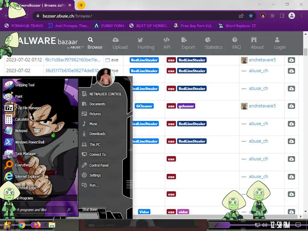The image size is (308, 231).
Task: Open the Login nav item
Action: pyautogui.click(x=280, y=43)
